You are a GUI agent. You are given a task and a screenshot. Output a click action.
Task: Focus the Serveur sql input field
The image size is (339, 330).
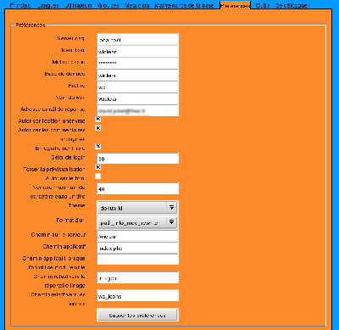[137, 39]
